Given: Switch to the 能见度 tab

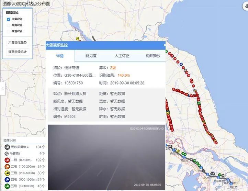Looking at the screenshot, I should (91, 56).
